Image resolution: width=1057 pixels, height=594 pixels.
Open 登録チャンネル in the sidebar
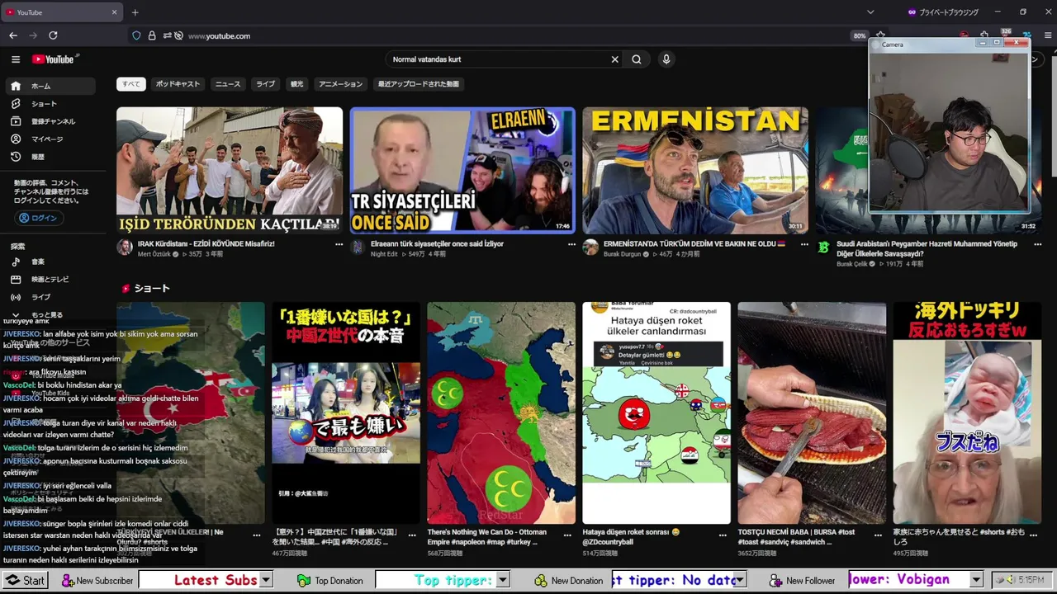pos(50,121)
